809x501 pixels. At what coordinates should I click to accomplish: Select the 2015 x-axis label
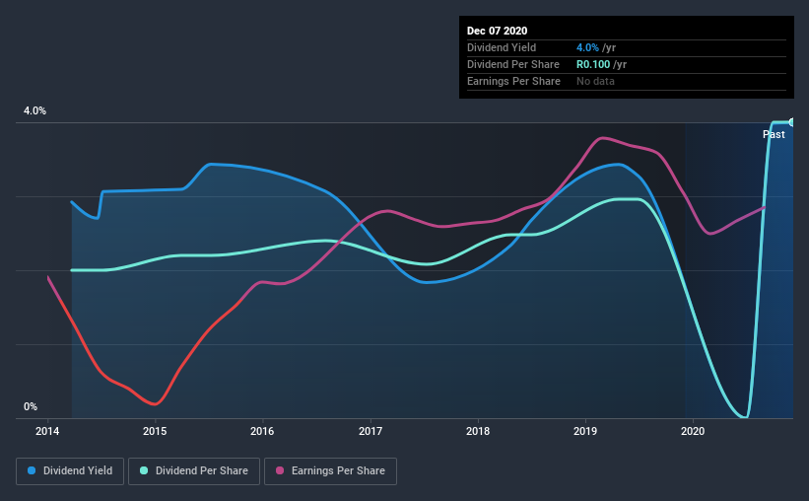pos(155,431)
